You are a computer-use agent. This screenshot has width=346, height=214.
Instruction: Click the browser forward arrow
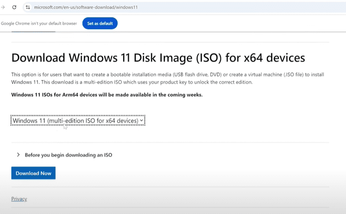click(3, 7)
